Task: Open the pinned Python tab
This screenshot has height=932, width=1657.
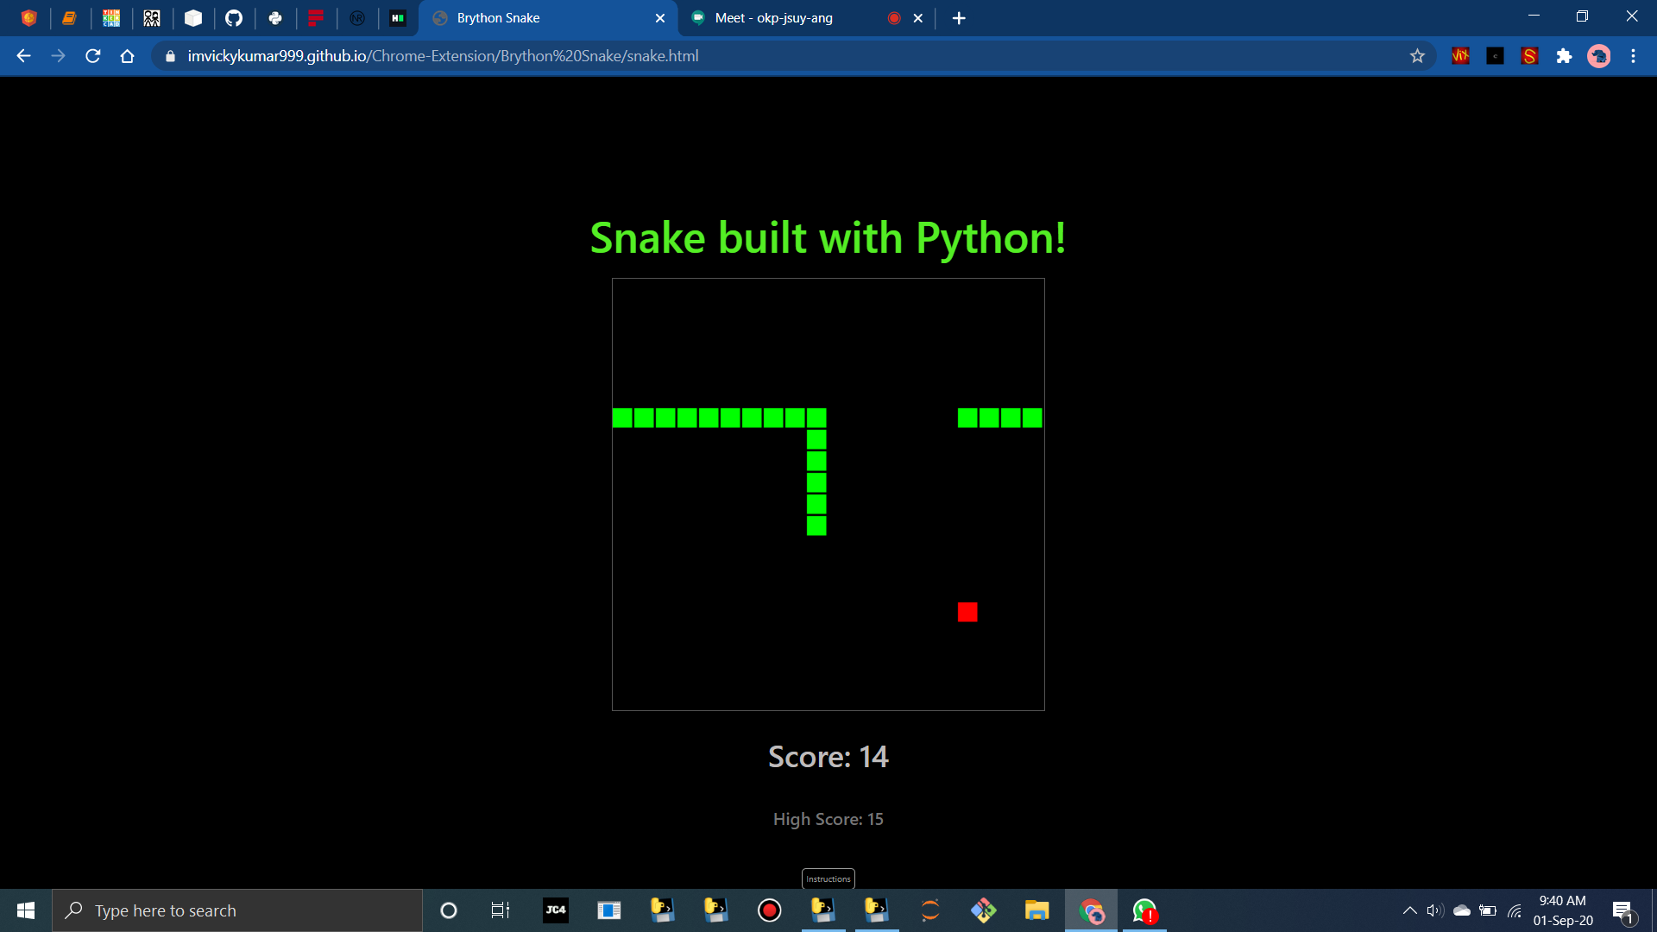Action: [x=275, y=18]
